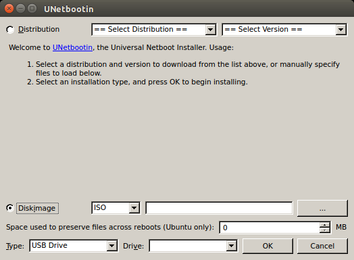Close the UNetbootin window
Image resolution: width=354 pixels, height=260 pixels.
point(9,9)
